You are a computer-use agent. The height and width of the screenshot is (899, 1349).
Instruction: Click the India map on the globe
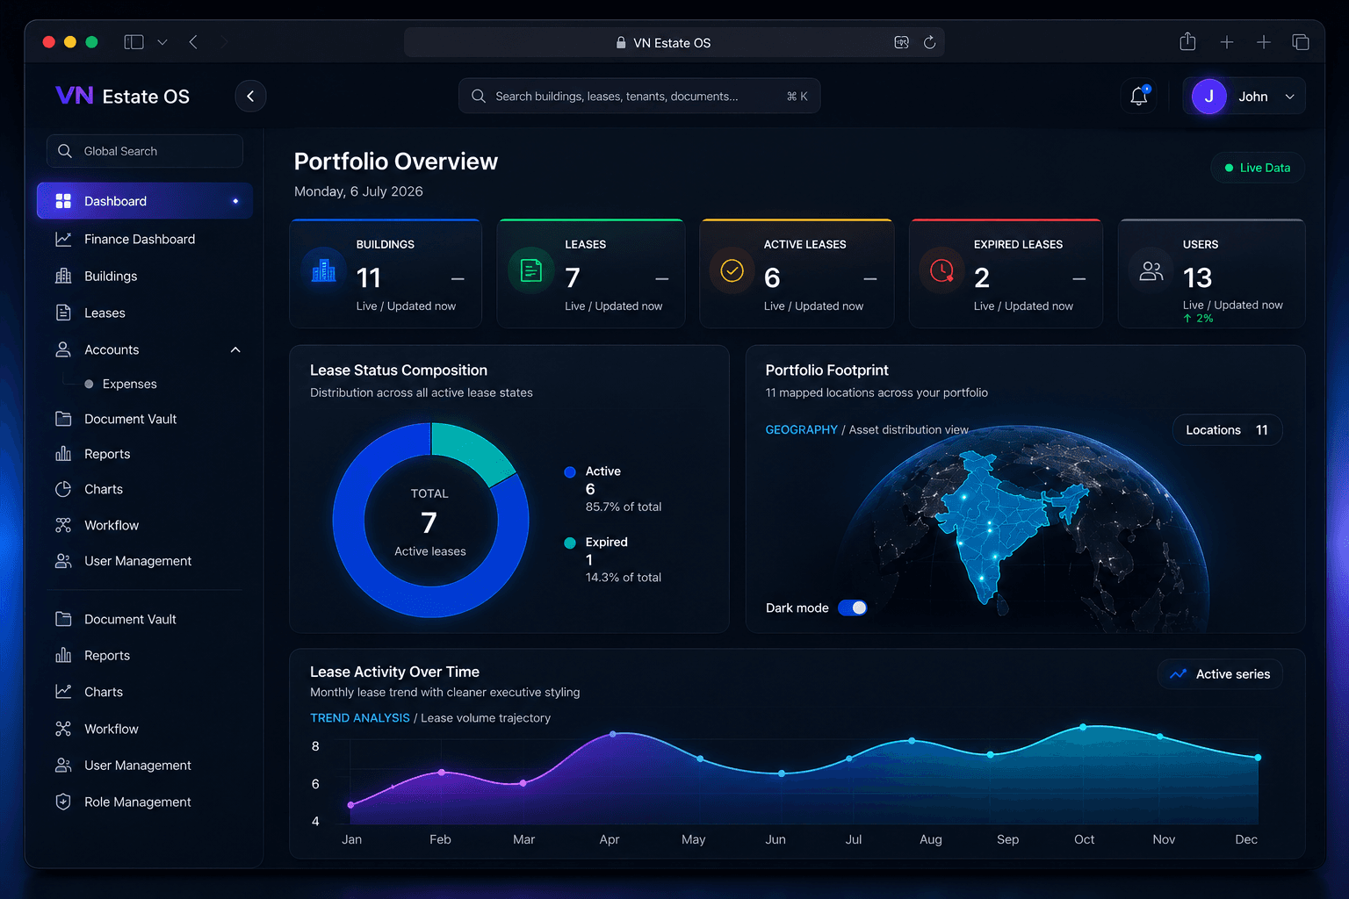[992, 522]
